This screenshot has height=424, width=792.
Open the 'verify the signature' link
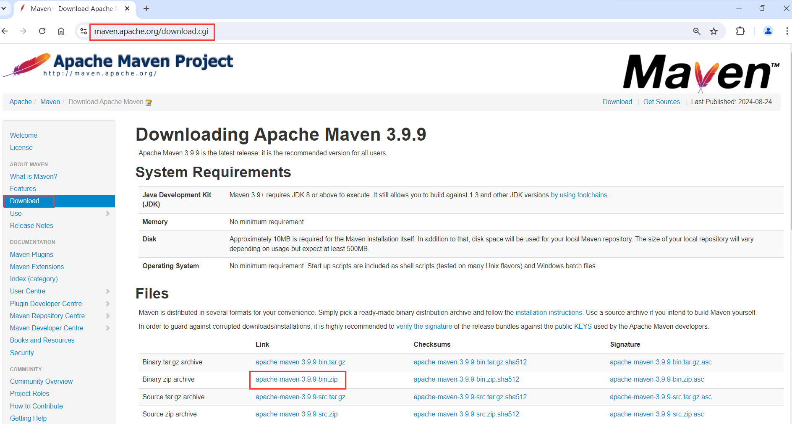click(424, 327)
